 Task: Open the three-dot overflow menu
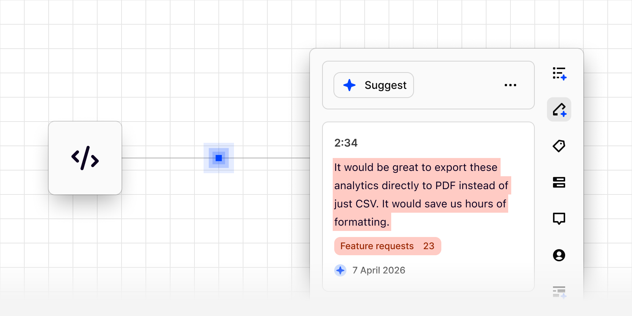point(510,85)
